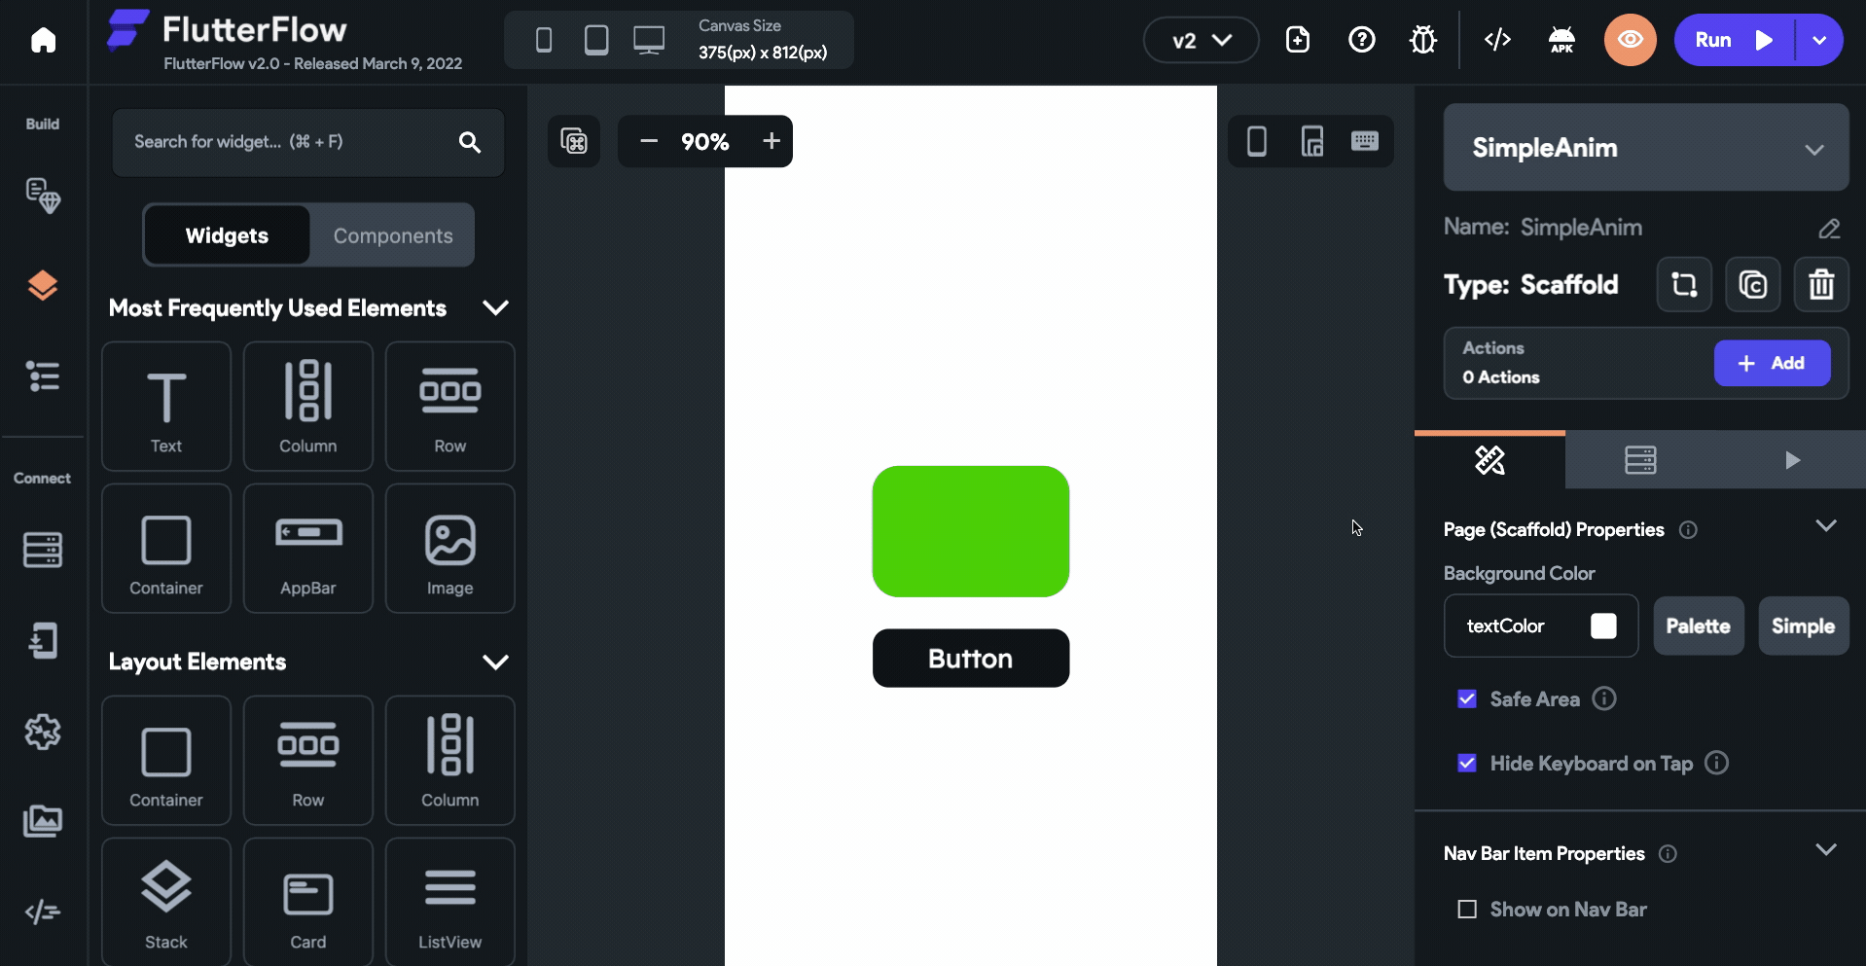Collapse the Layout Elements section
Screen dimensions: 1866x966
point(496,662)
